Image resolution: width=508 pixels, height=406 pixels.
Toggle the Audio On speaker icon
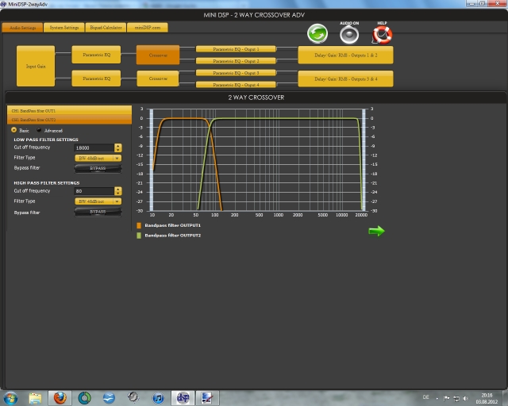point(349,35)
